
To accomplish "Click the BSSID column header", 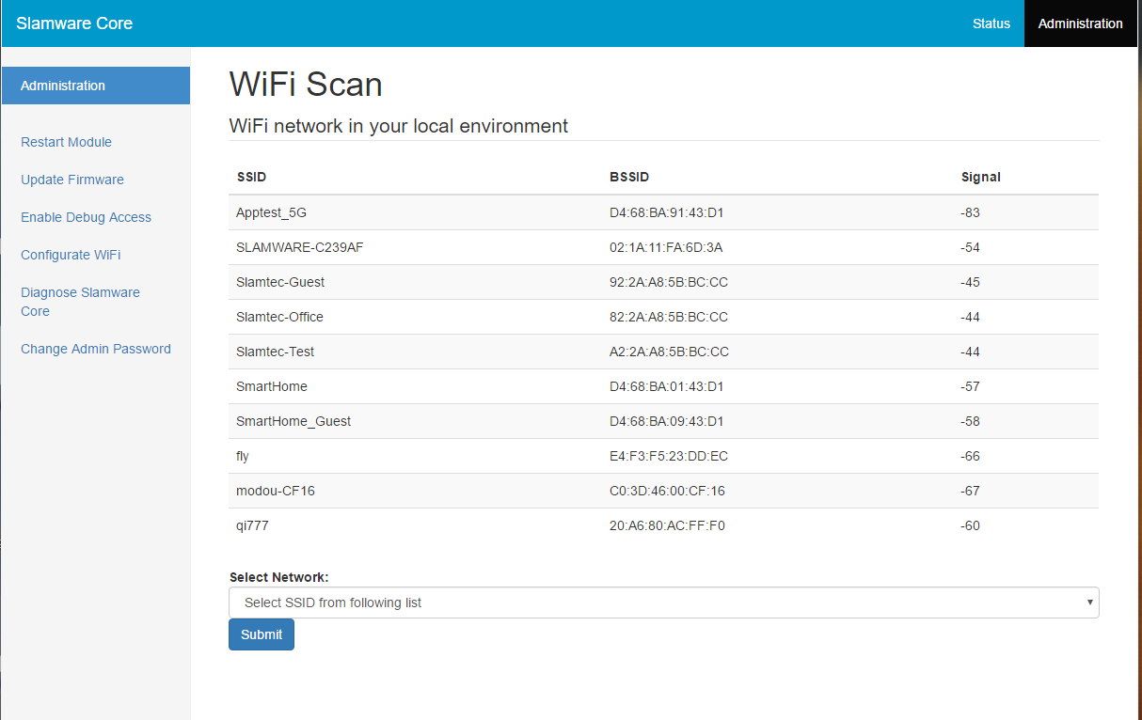I will pos(629,177).
